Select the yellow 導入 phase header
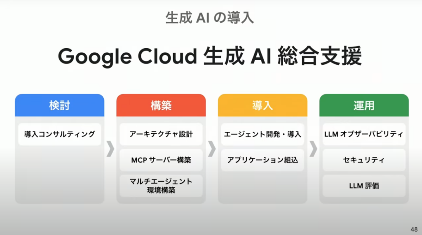 [x=263, y=105]
